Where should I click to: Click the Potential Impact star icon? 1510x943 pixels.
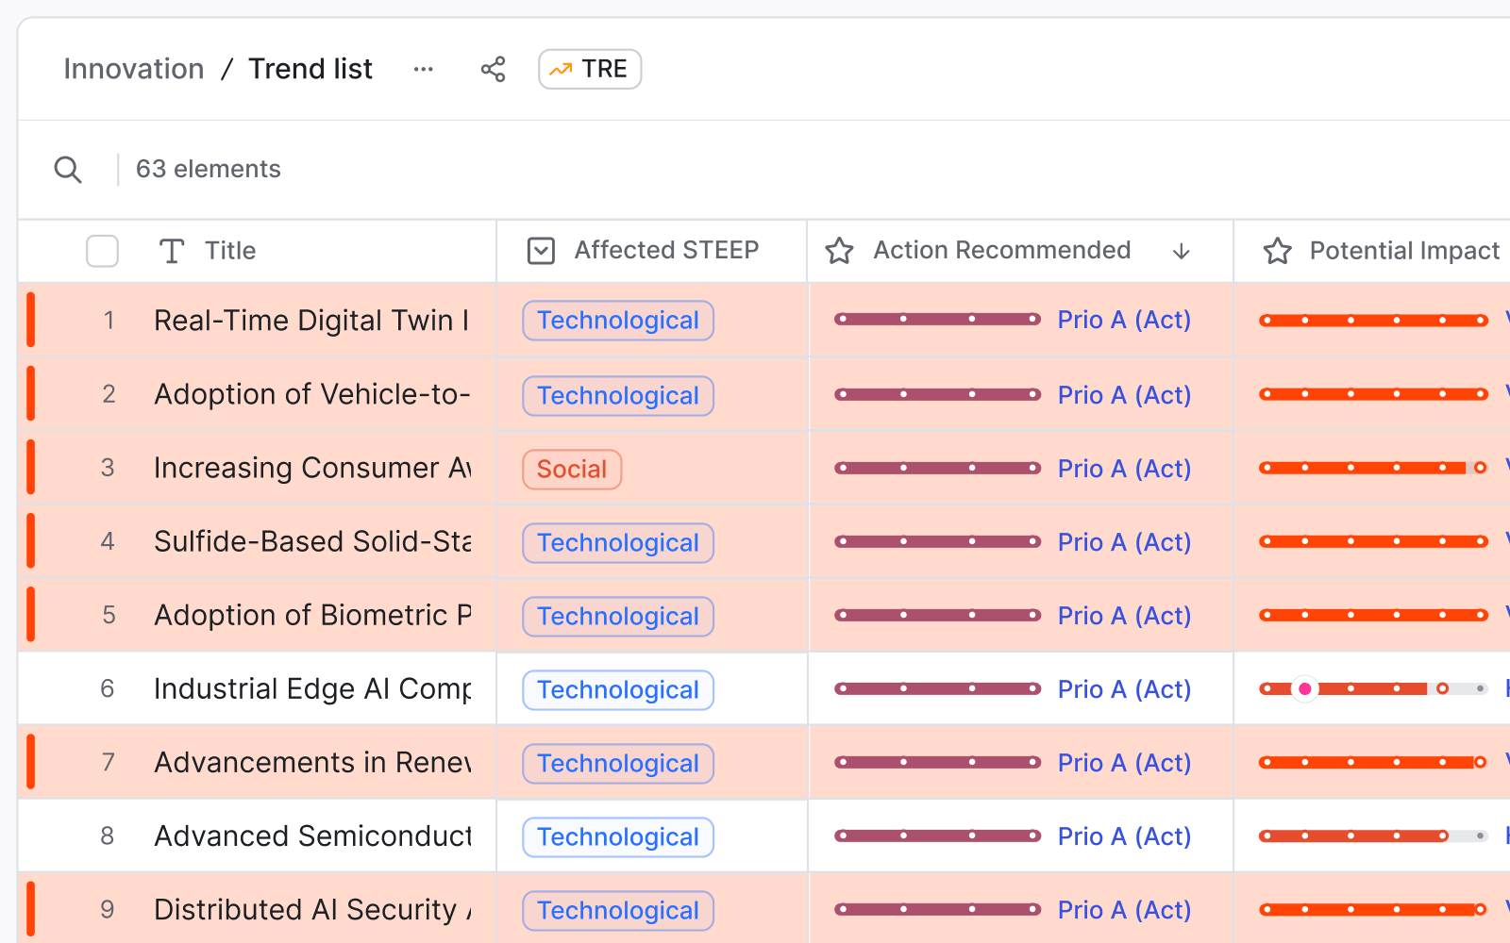[x=1277, y=251]
